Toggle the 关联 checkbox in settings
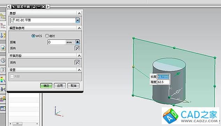Image resolution: width=221 pixels, height=126 pixels. click(12, 77)
